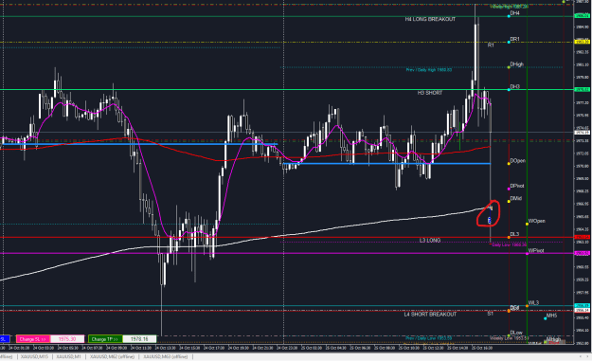The width and height of the screenshot is (592, 361).
Task: Click the 25 Oct 16:30 time axis label
Action: tap(481, 348)
